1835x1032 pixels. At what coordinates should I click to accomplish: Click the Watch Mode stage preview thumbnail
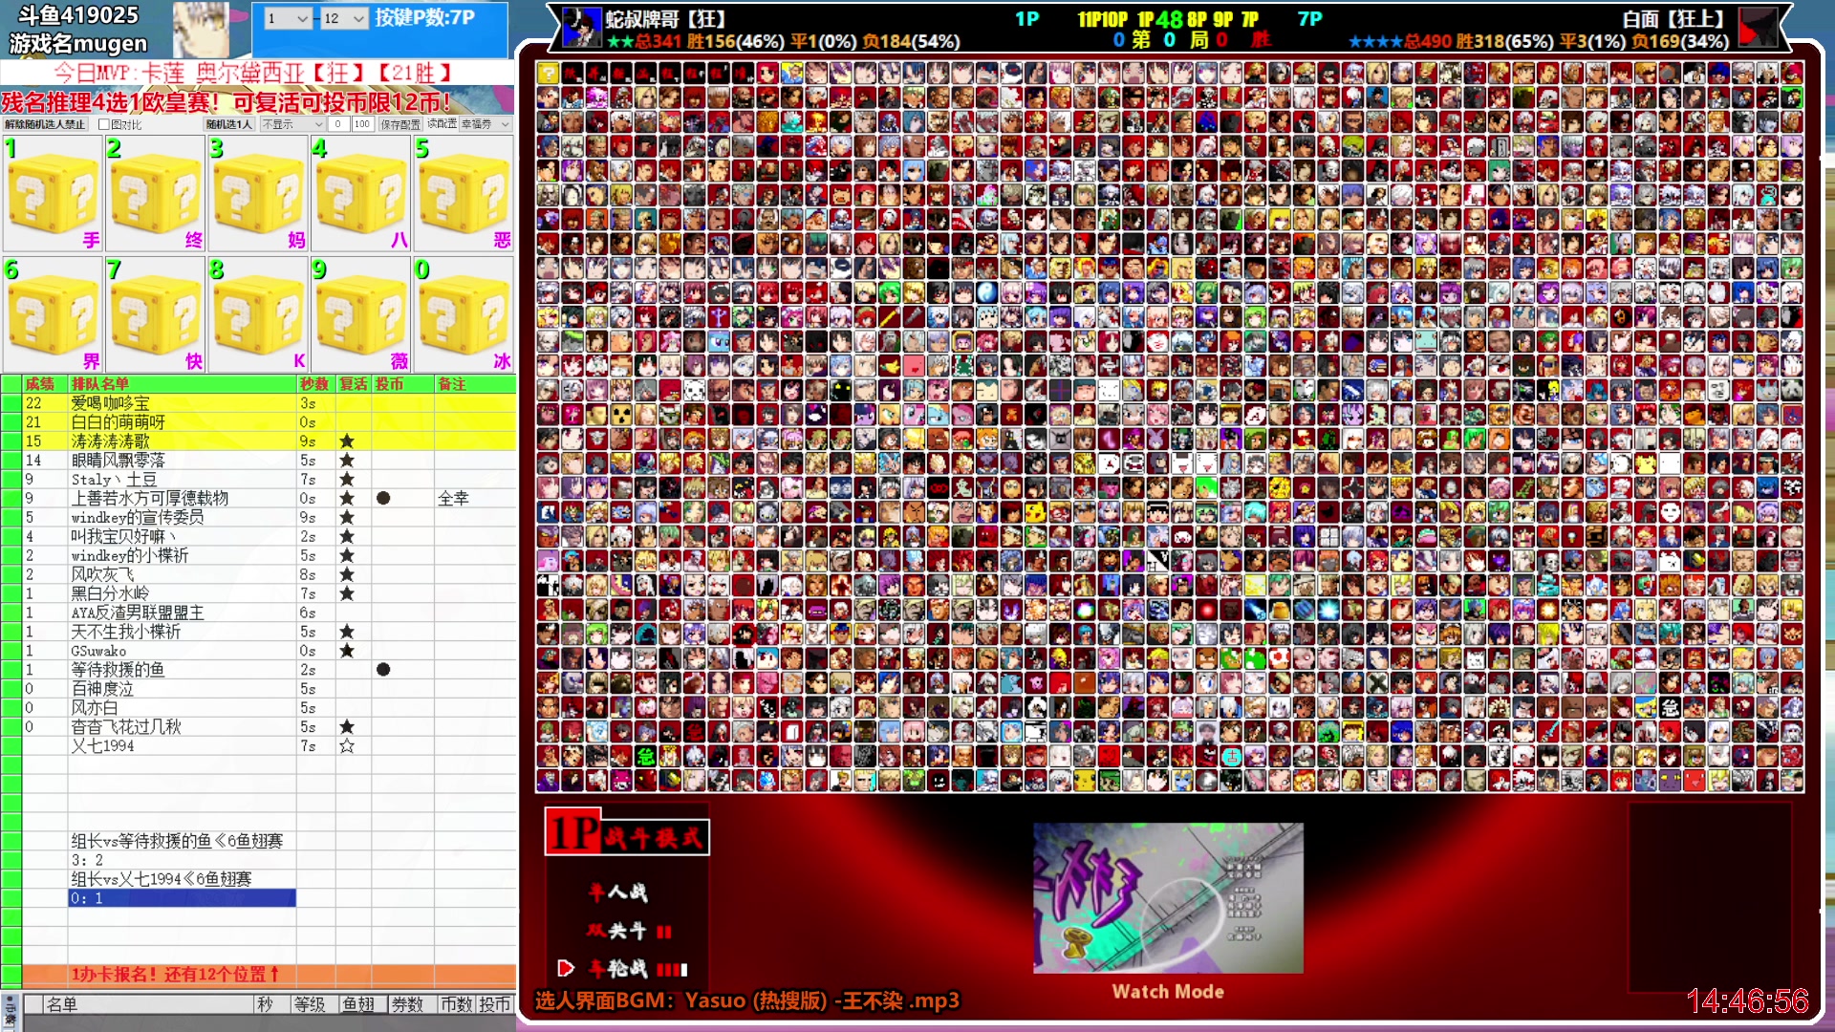point(1168,898)
